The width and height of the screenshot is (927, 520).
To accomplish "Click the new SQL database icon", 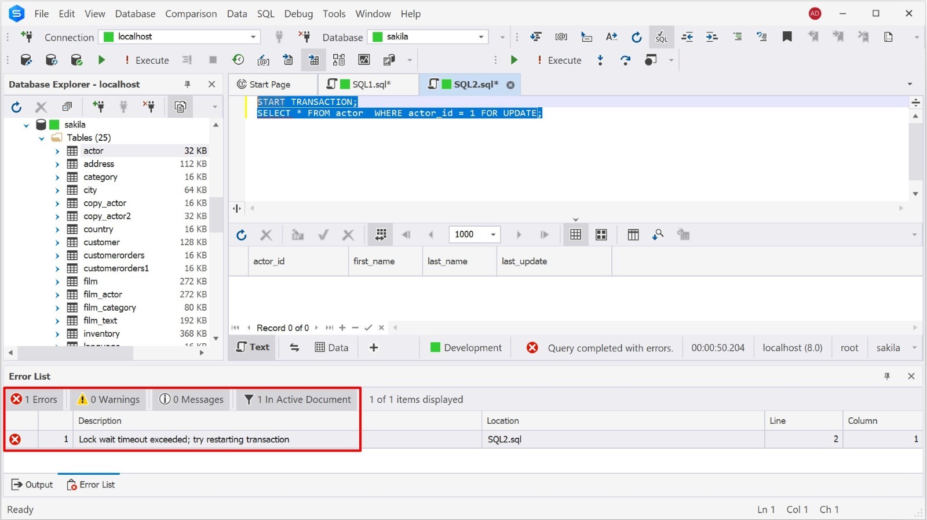I will click(26, 60).
